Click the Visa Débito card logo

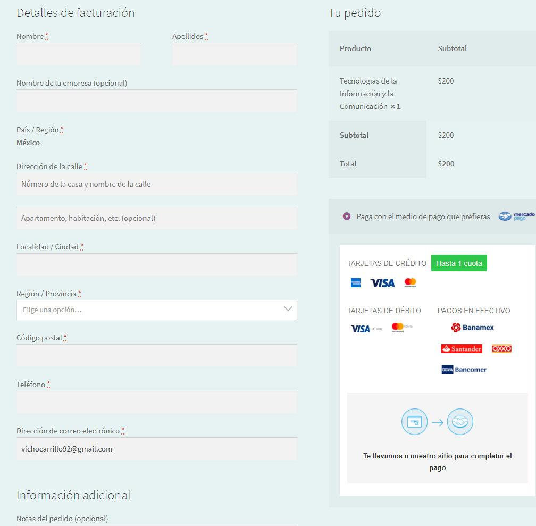click(366, 329)
